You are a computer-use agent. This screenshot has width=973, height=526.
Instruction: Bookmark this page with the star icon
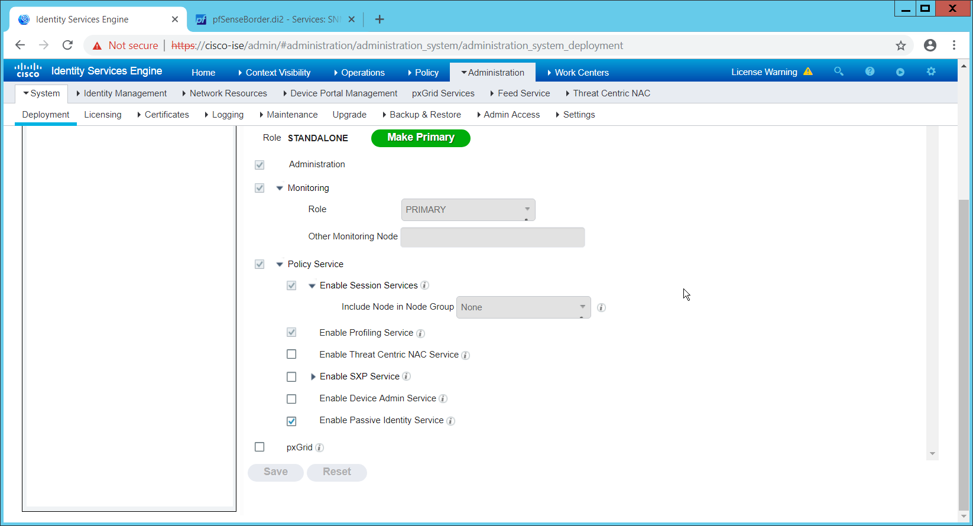click(901, 46)
